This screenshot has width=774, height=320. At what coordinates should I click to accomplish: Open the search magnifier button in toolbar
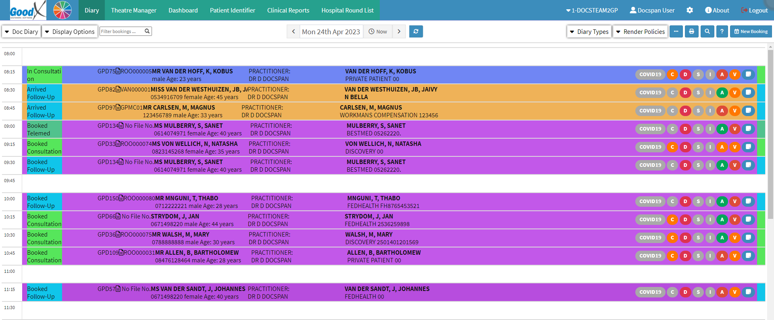707,31
